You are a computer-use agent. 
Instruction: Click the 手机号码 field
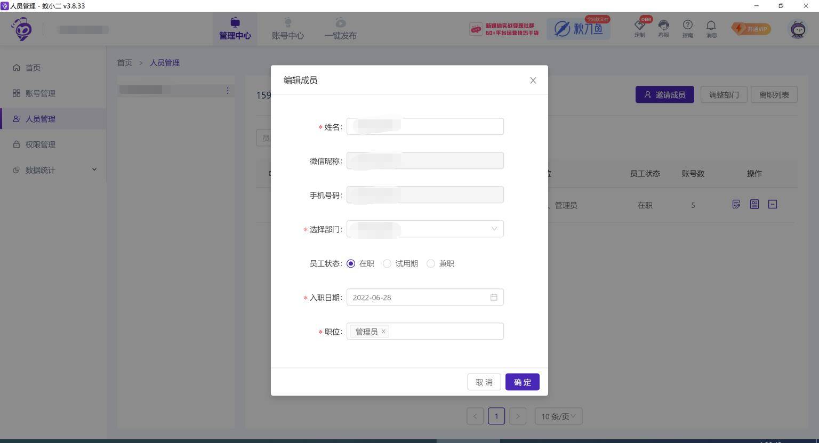tap(425, 195)
